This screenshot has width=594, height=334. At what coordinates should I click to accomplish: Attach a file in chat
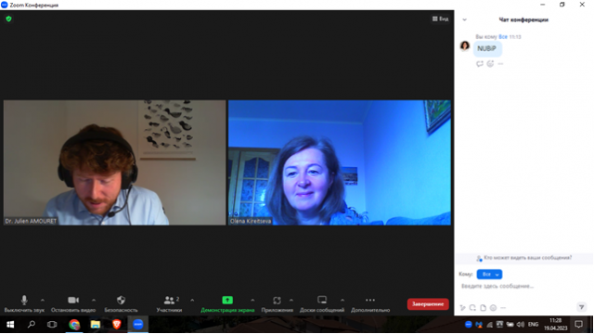tap(483, 307)
